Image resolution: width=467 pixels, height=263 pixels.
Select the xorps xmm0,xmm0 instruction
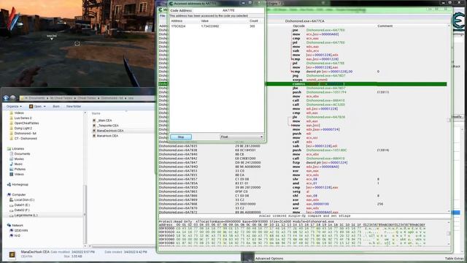click(x=309, y=80)
